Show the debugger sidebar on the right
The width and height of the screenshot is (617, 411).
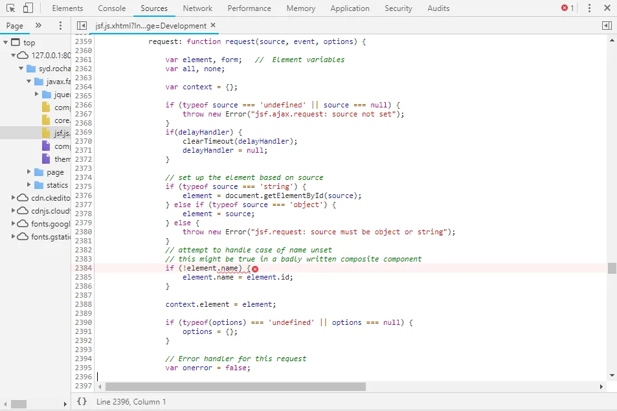tap(607, 26)
